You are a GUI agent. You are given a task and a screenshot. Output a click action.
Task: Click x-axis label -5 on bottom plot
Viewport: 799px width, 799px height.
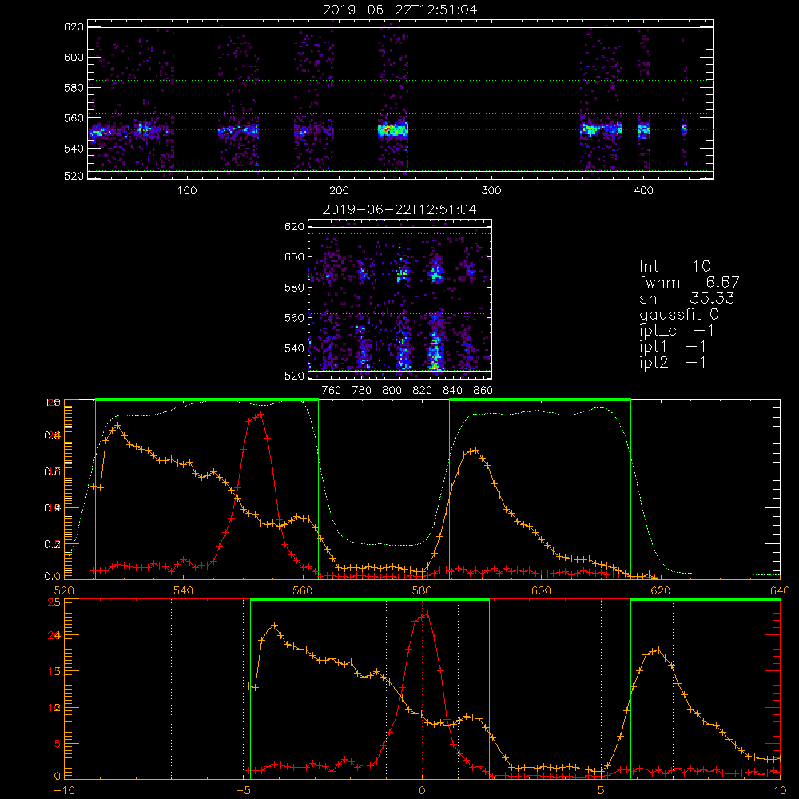[244, 791]
